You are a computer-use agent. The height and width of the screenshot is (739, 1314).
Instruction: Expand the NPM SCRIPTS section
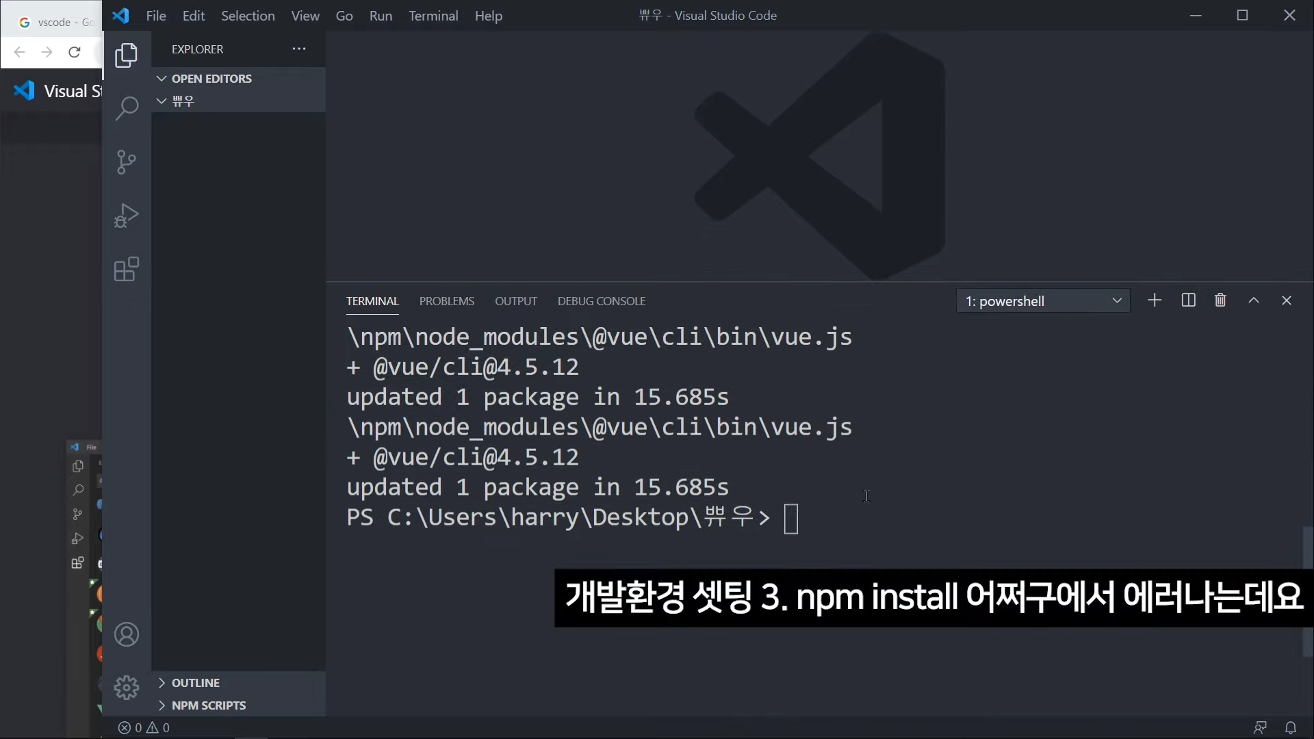(208, 705)
